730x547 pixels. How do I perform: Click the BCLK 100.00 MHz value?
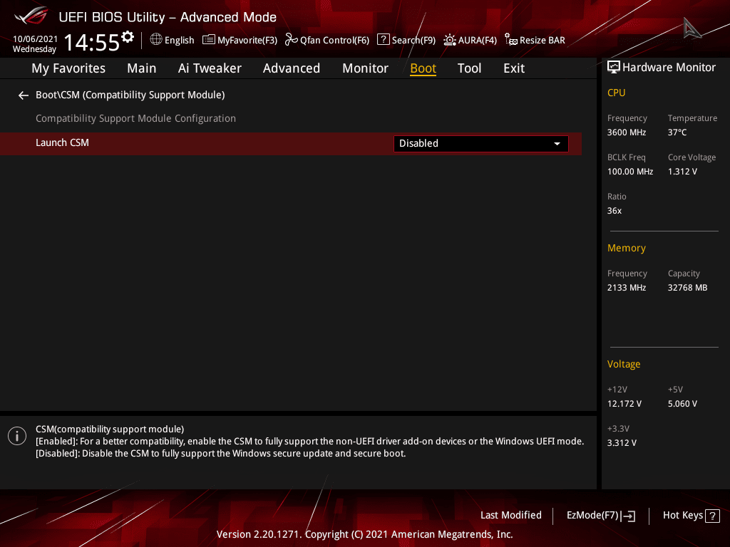(630, 172)
